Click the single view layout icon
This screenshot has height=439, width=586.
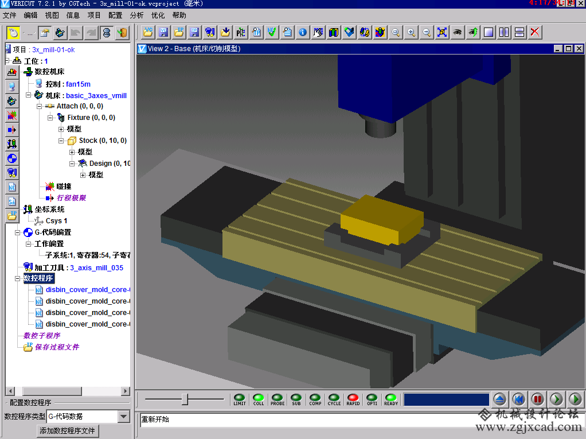coord(489,32)
